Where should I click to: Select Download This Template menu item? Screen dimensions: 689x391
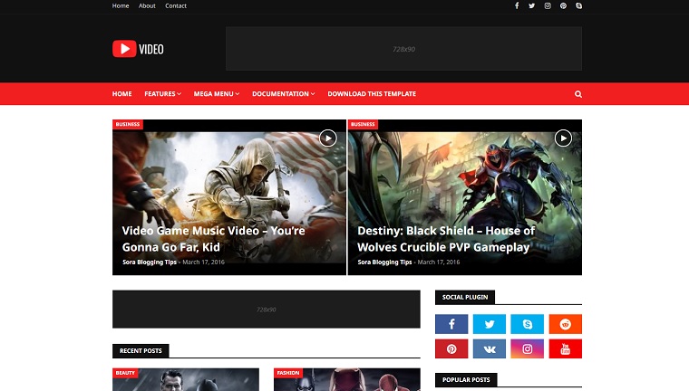[372, 94]
